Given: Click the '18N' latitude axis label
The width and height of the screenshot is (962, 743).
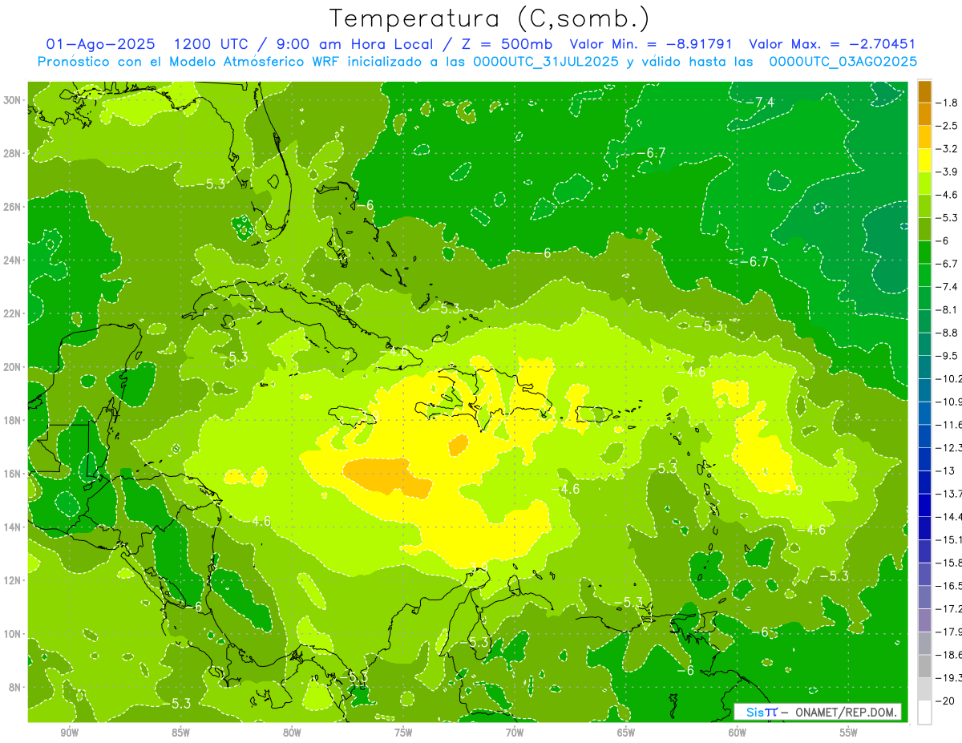Looking at the screenshot, I should (x=13, y=420).
